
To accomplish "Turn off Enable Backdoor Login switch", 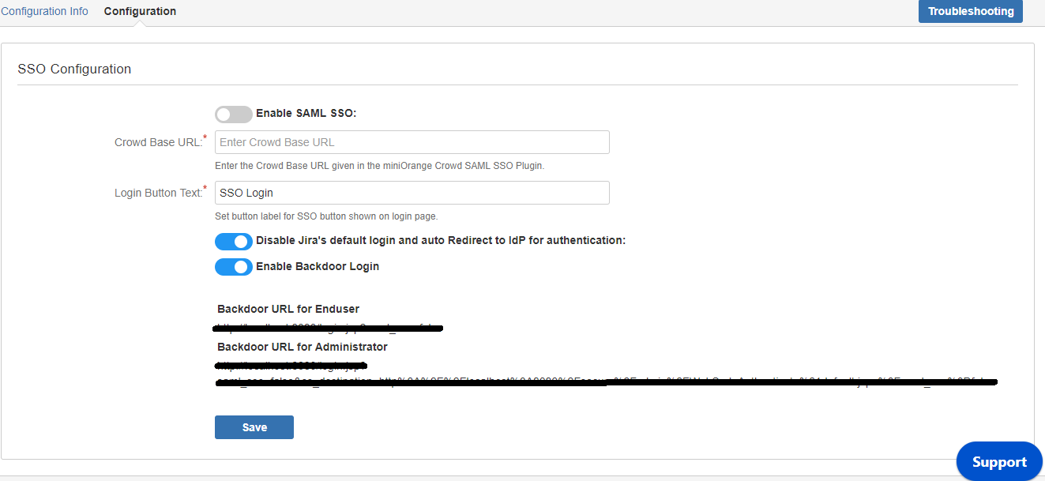I will (234, 267).
